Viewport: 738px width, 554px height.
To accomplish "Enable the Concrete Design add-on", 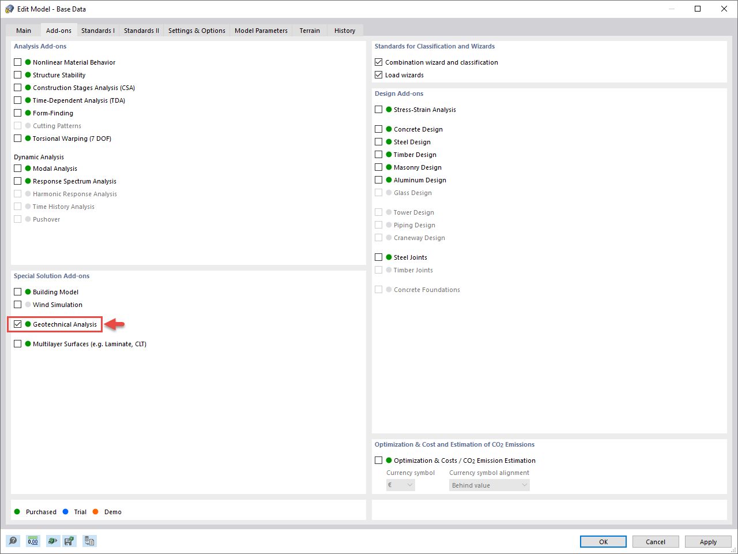I will [378, 129].
